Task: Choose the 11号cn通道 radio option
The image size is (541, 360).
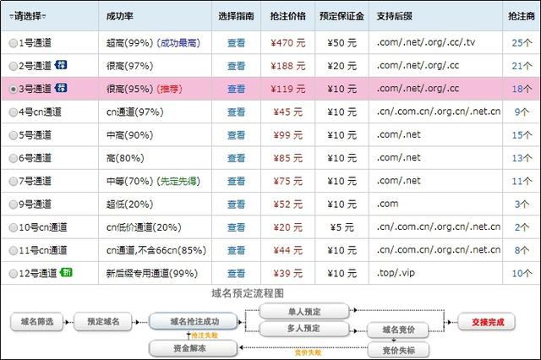Action: pyautogui.click(x=14, y=251)
